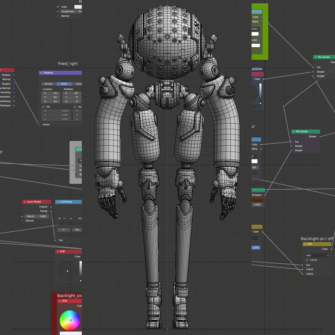Image resolution: width=335 pixels, height=335 pixels.
Task: Add a new color stop in ColorRamp
Action: (x=59, y=219)
